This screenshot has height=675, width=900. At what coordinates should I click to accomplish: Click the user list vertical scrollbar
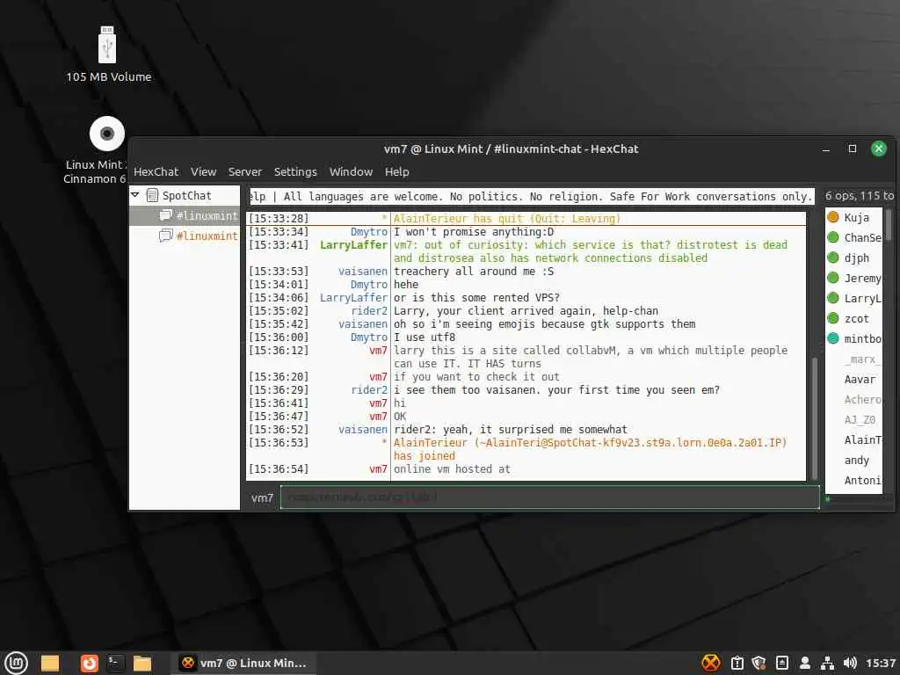(888, 224)
